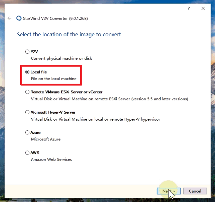The height and width of the screenshot is (202, 215).
Task: Select the P2V radio option
Action: pyautogui.click(x=27, y=52)
